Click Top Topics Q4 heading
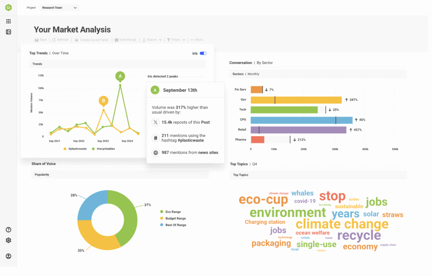Screen dimensions: 432x276 [243, 164]
